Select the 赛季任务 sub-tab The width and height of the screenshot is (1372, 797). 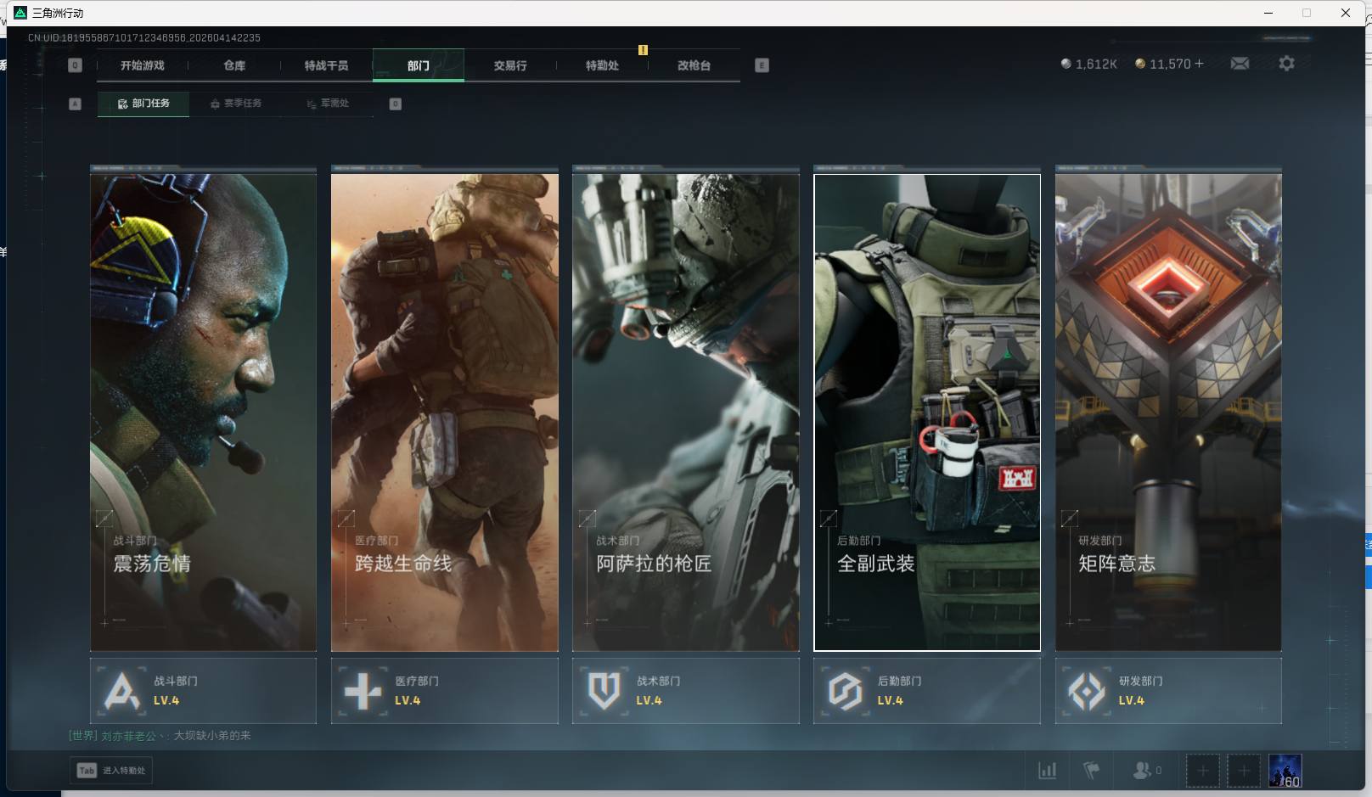(236, 104)
